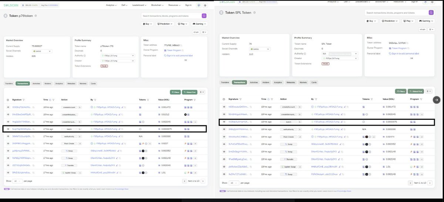The width and height of the screenshot is (444, 202).
Task: Open Analytics menu in left page header
Action: coord(111,5)
